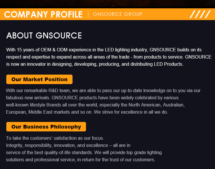The width and height of the screenshot is (215, 169).
Task: Click text 'European, Middle East markets'
Action: pyautogui.click(x=38, y=112)
